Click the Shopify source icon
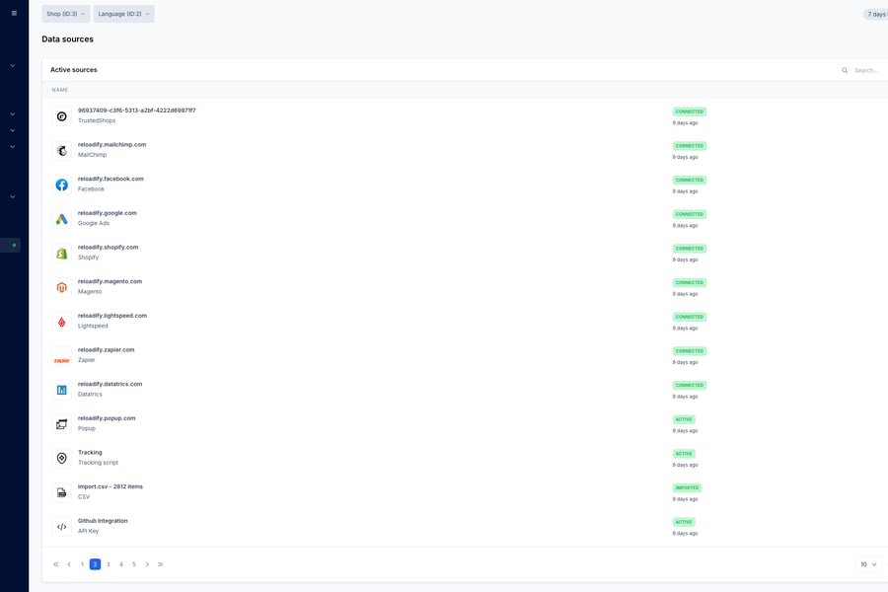Viewport: 888px width, 592px height. pyautogui.click(x=60, y=252)
